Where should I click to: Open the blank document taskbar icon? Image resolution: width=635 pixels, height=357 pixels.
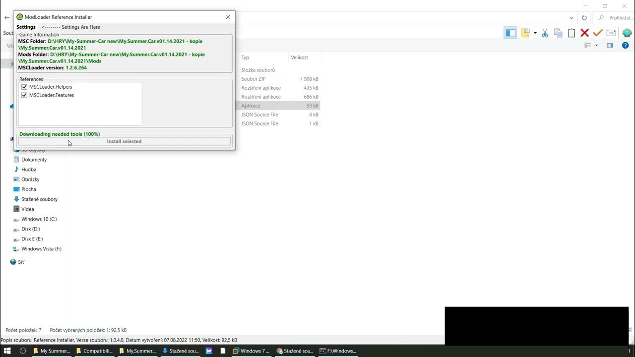[223, 351]
